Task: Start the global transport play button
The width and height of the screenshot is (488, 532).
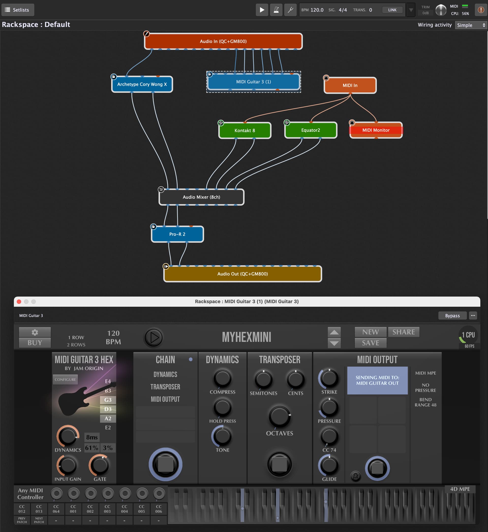Action: point(262,10)
